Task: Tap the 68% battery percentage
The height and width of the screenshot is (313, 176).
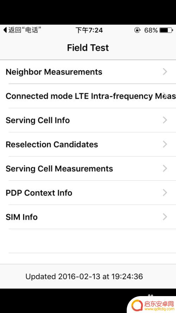Action: (x=151, y=30)
